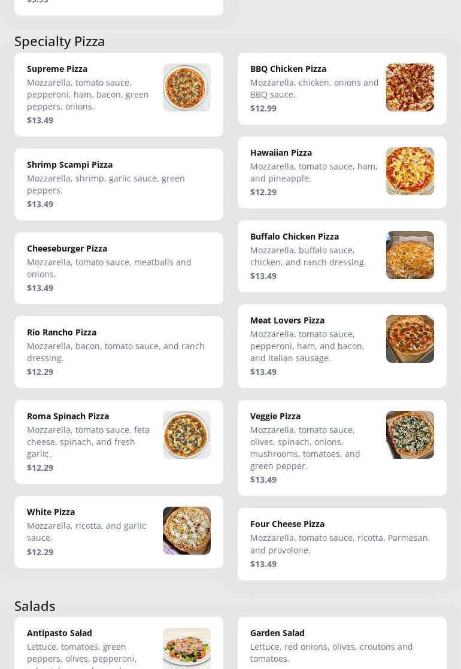
Task: Click the Antipasto Salad photo
Action: pyautogui.click(x=186, y=649)
